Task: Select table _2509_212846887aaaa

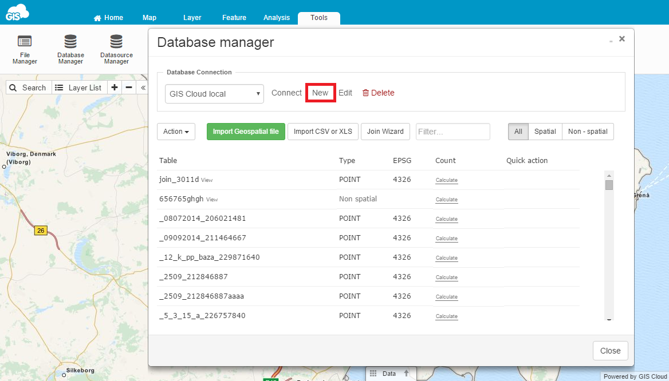Action: coord(202,296)
